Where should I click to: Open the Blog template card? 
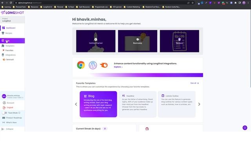pyautogui.click(x=98, y=104)
